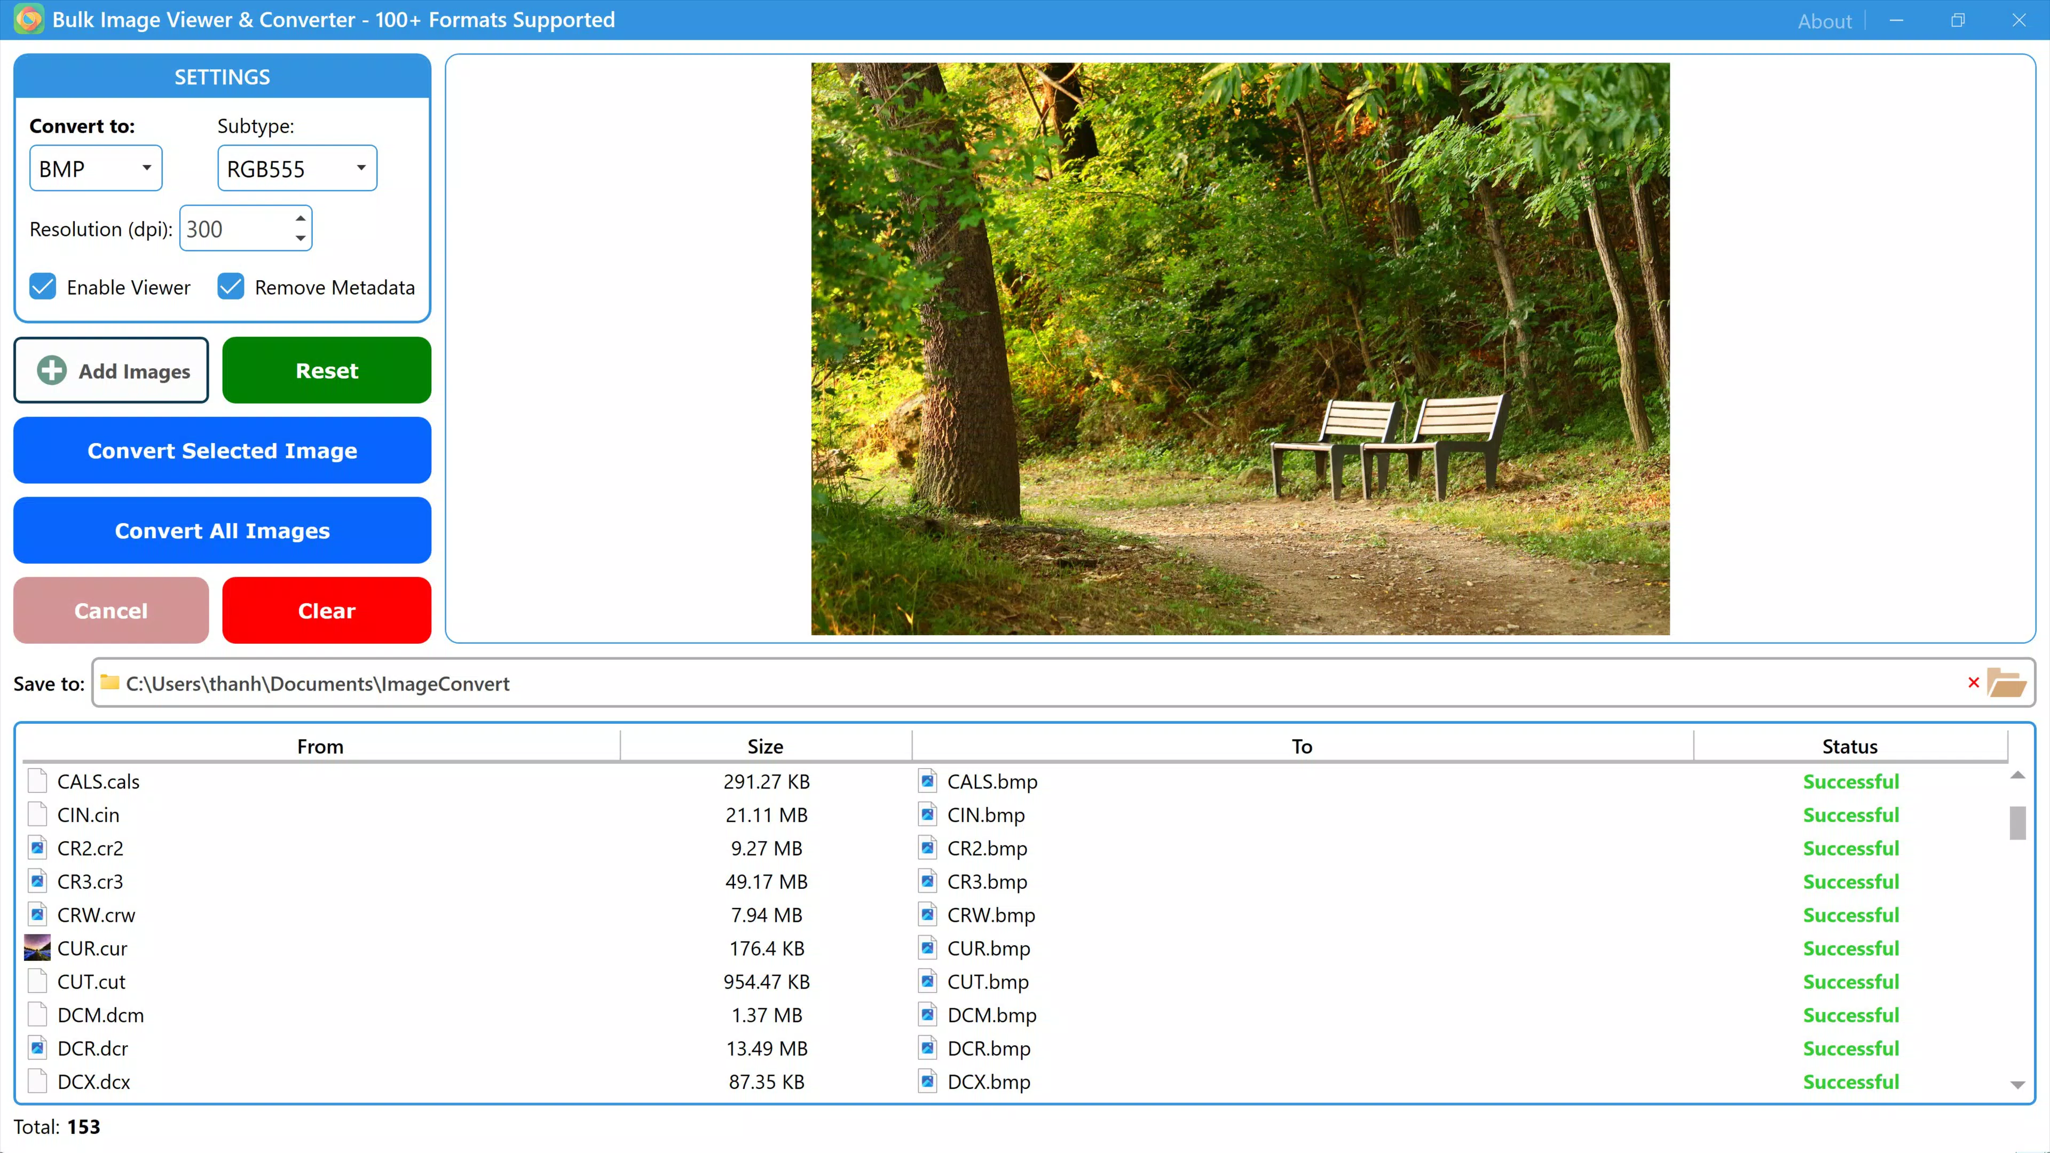Click the file icon next to CUT.cut
2050x1153 pixels.
click(37, 981)
